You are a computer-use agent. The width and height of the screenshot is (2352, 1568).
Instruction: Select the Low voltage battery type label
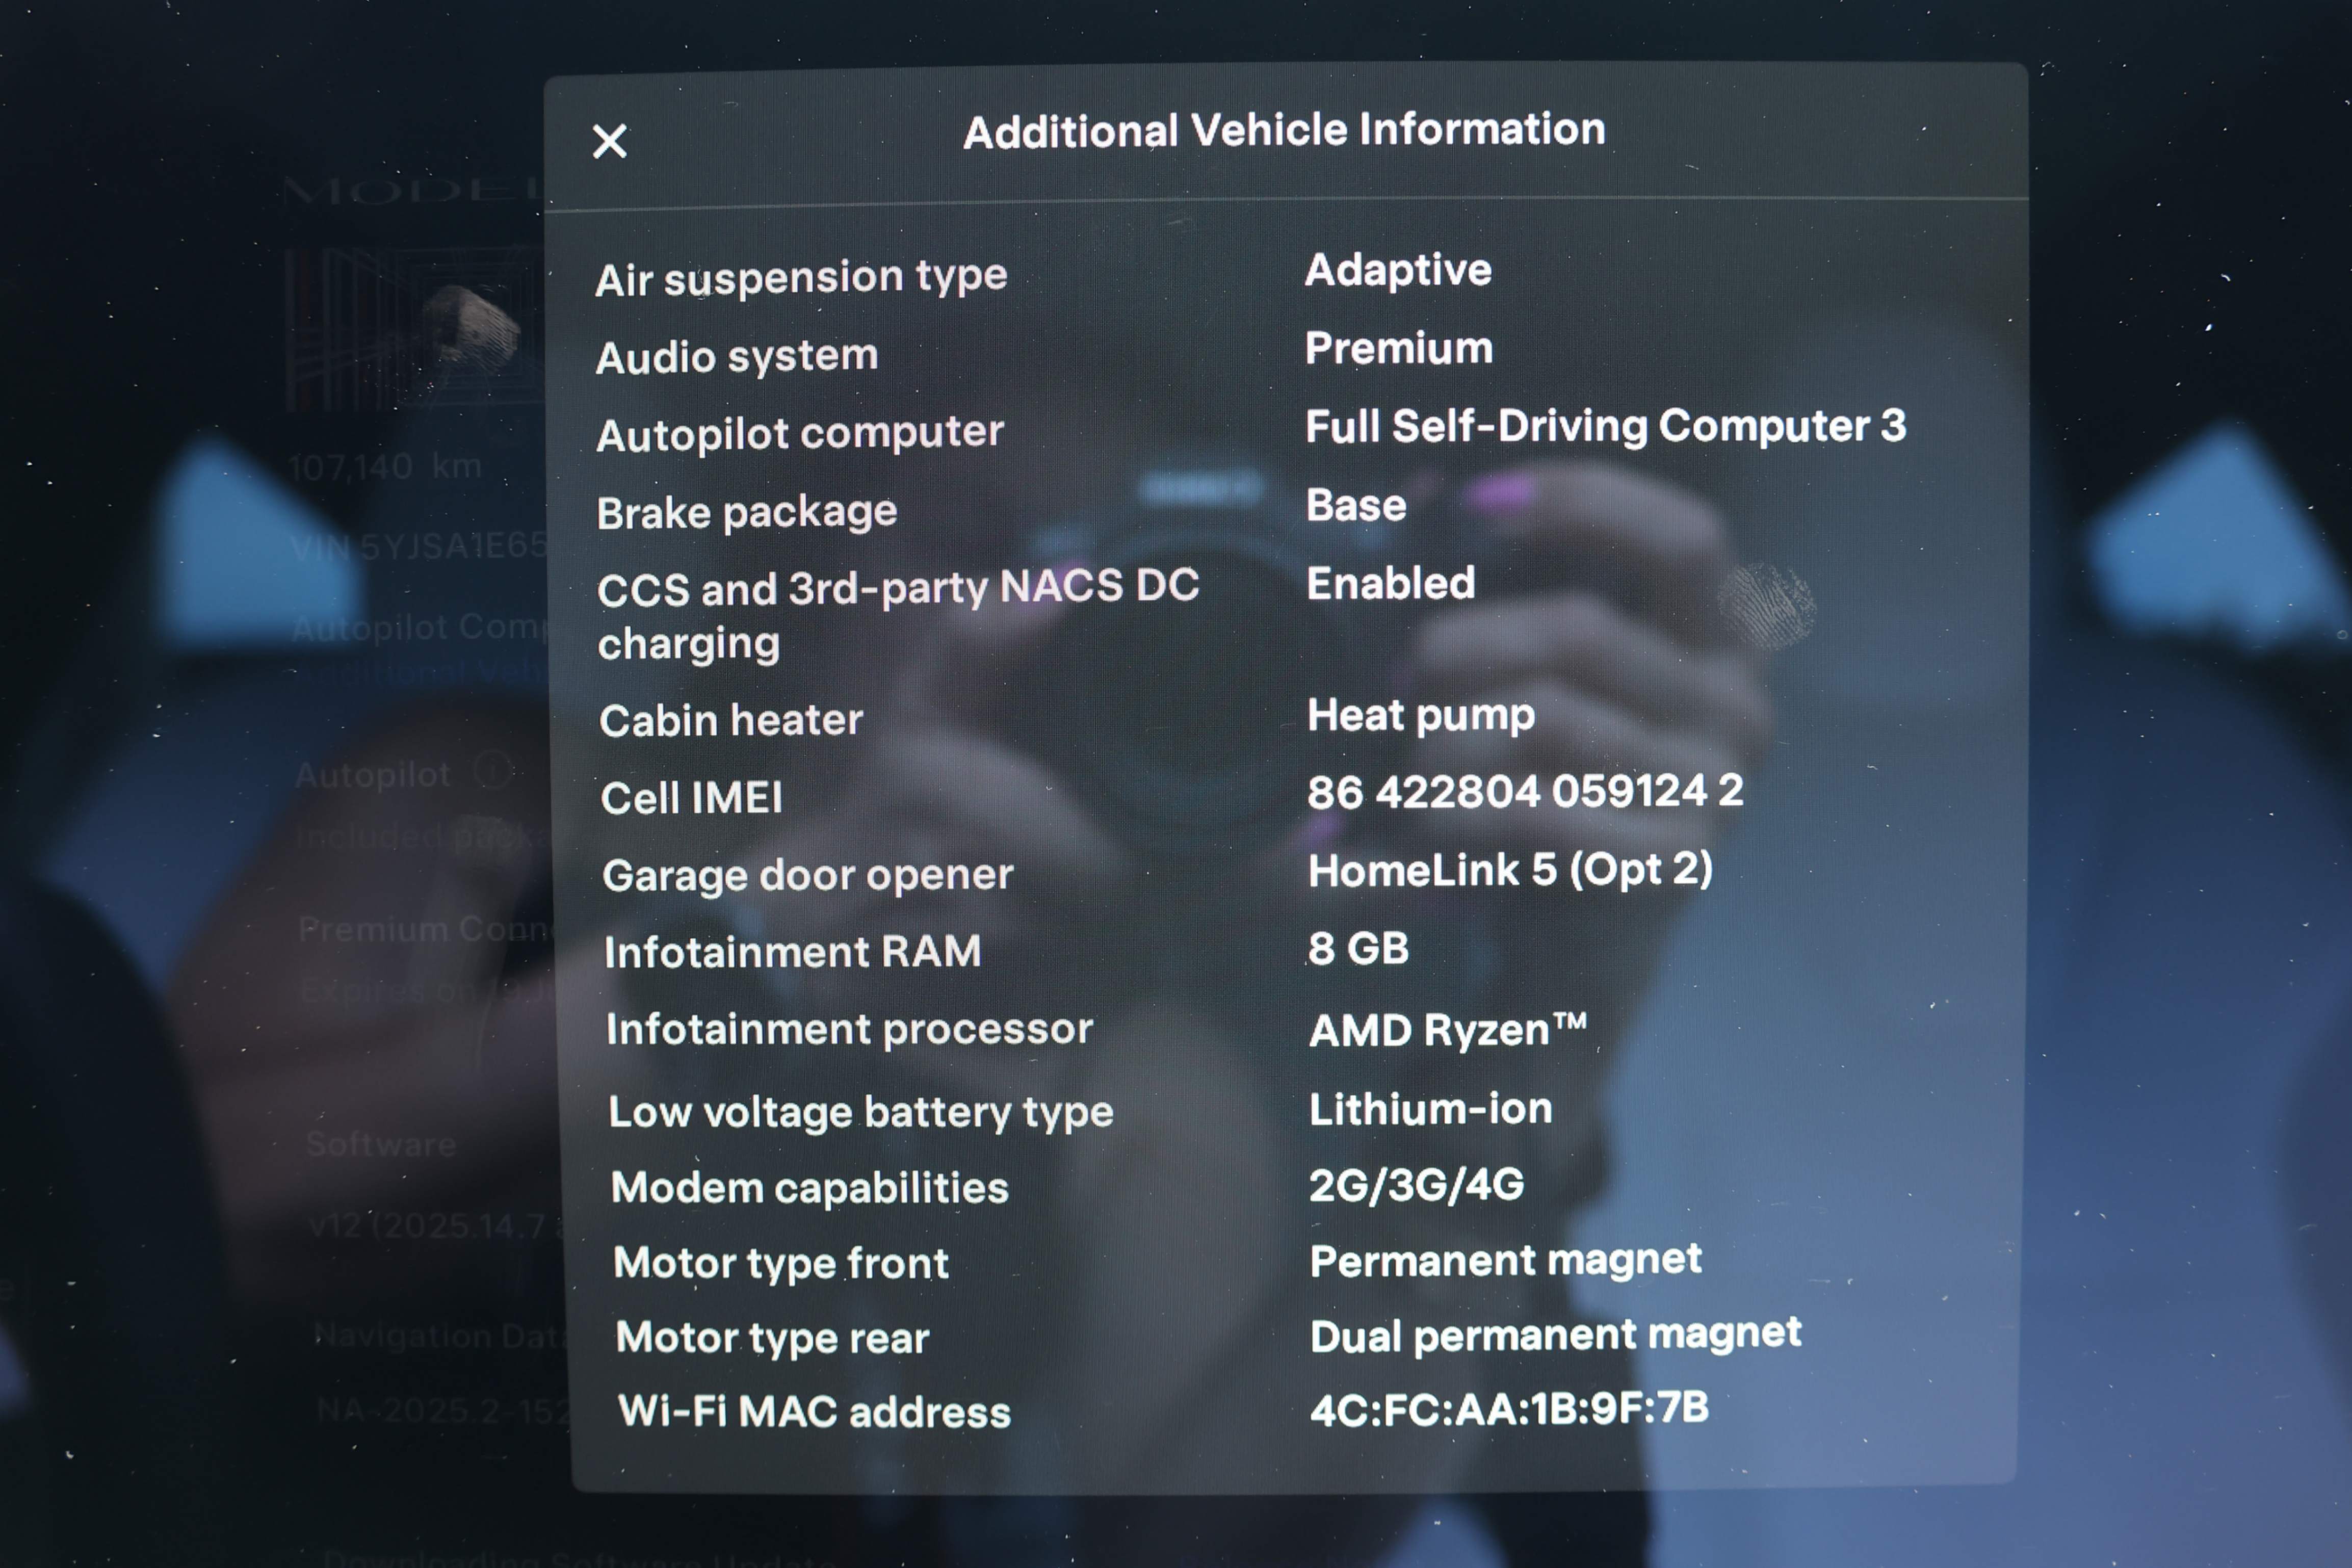(x=860, y=1112)
